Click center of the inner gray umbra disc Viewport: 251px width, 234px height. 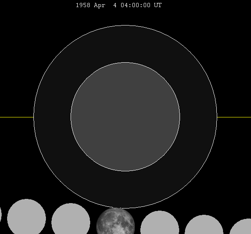click(125, 117)
